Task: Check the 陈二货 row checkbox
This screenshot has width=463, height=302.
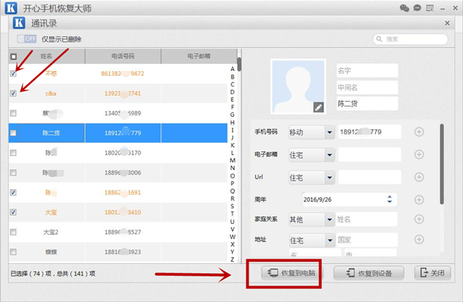Action: [13, 133]
